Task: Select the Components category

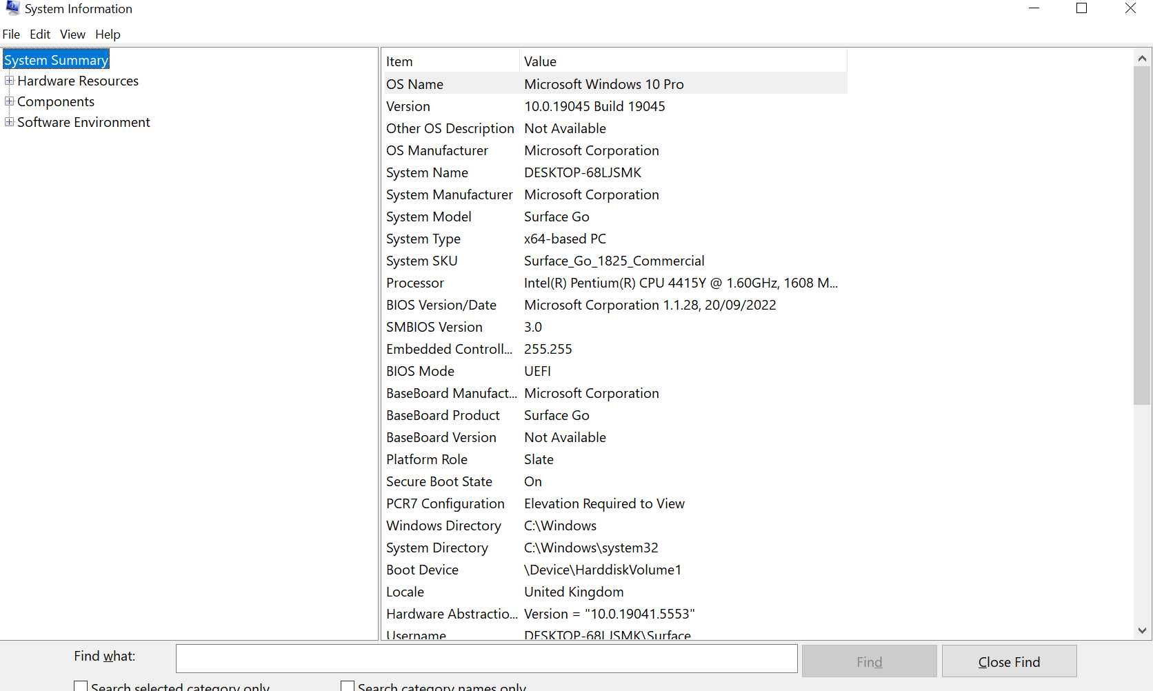Action: [56, 101]
